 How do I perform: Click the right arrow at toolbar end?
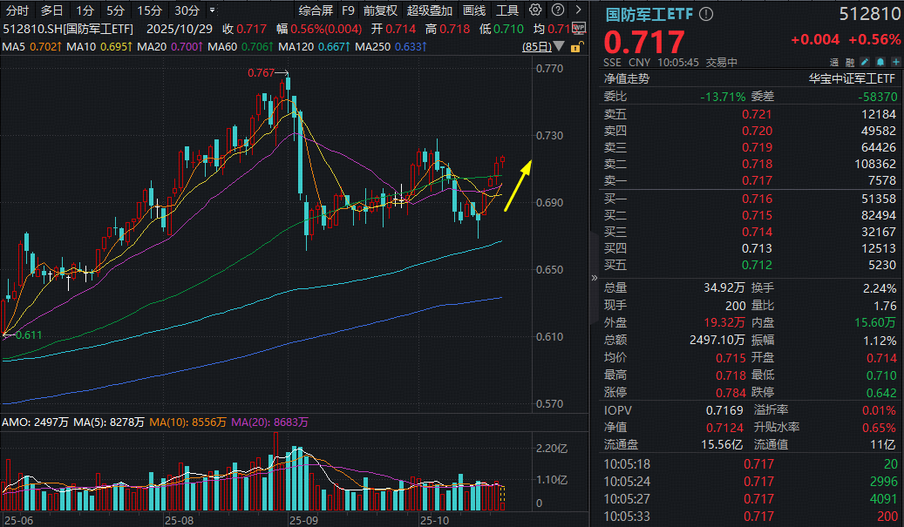576,10
